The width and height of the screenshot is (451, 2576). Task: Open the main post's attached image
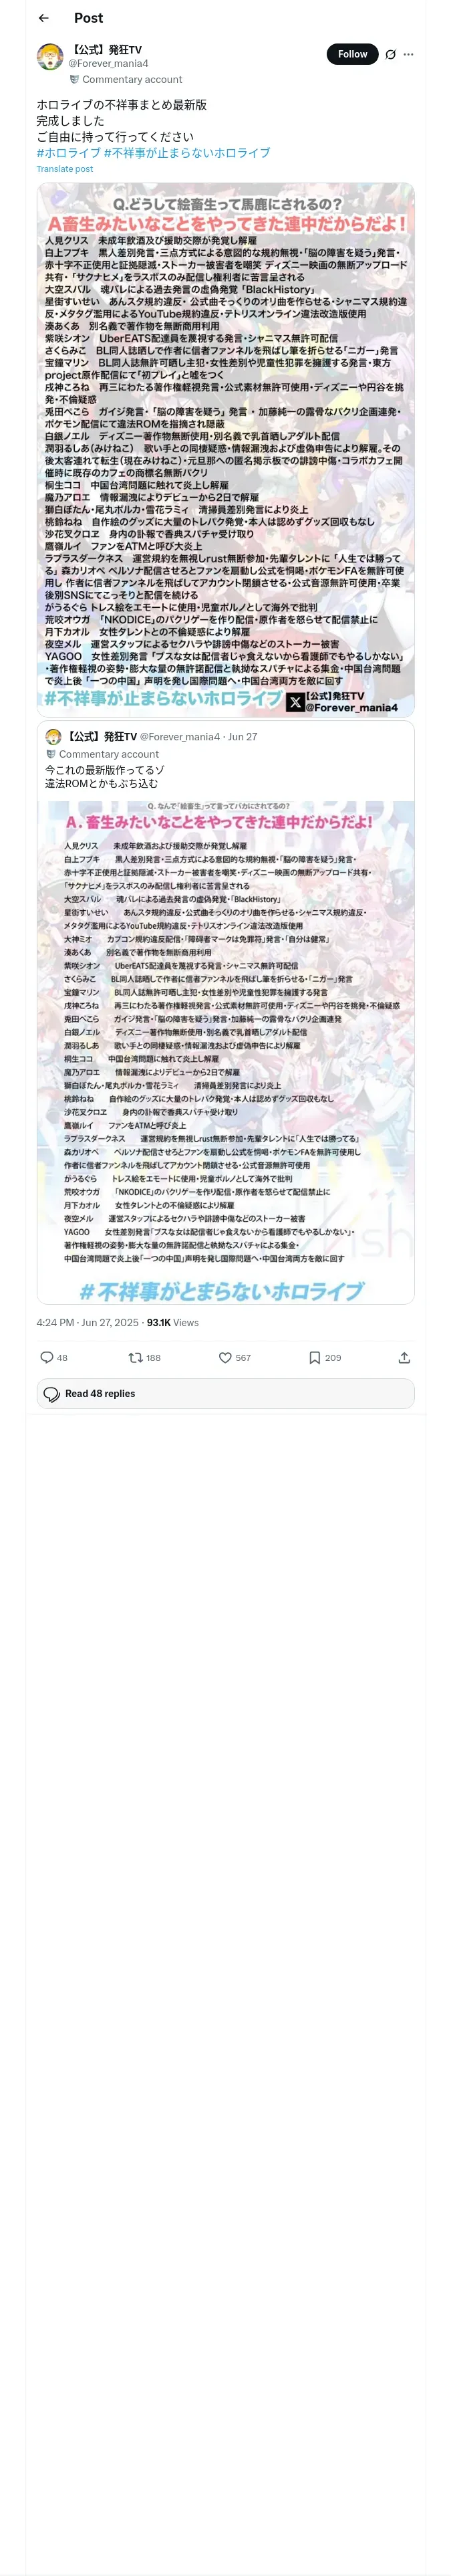[x=225, y=449]
